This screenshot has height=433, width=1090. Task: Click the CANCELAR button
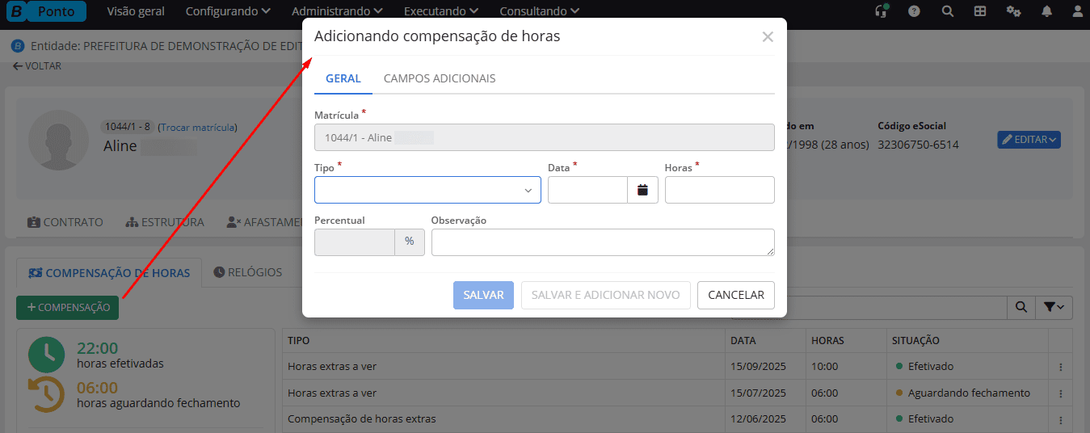(736, 295)
